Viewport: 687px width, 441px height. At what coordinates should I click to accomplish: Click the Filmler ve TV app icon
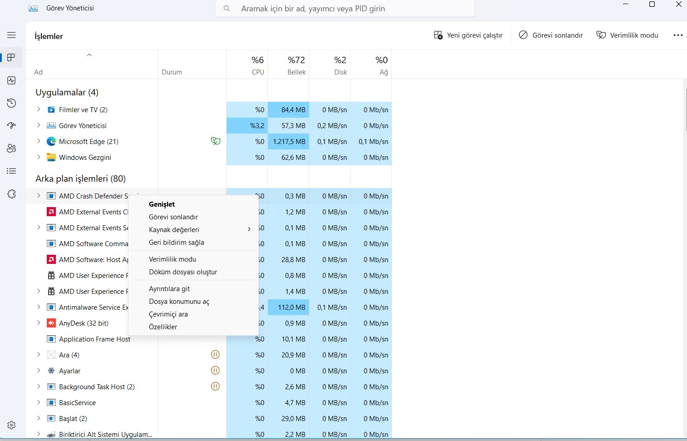pos(51,110)
